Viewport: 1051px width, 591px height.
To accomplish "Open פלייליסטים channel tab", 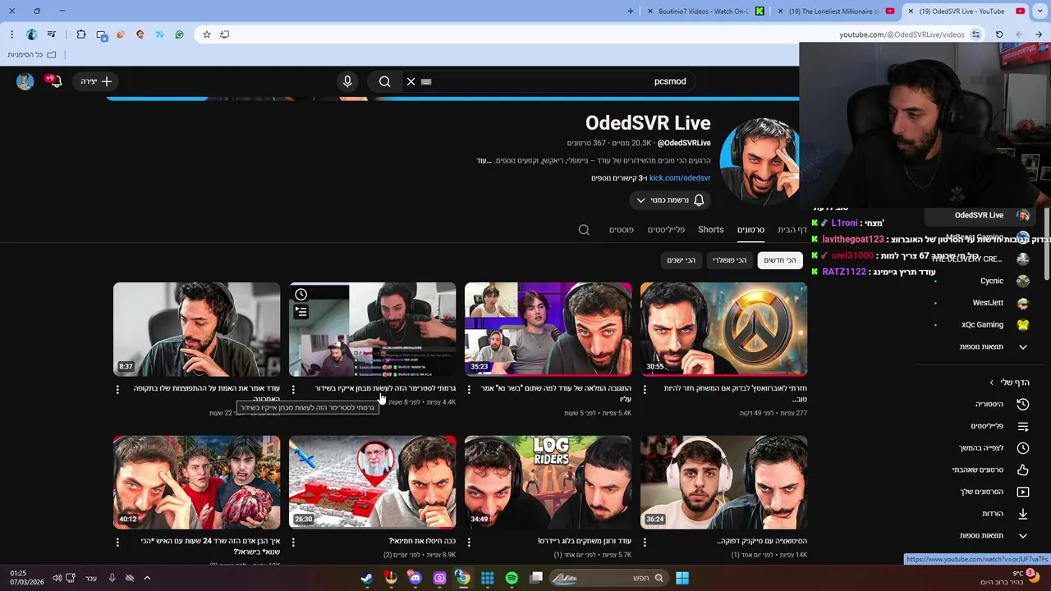I will coord(666,230).
